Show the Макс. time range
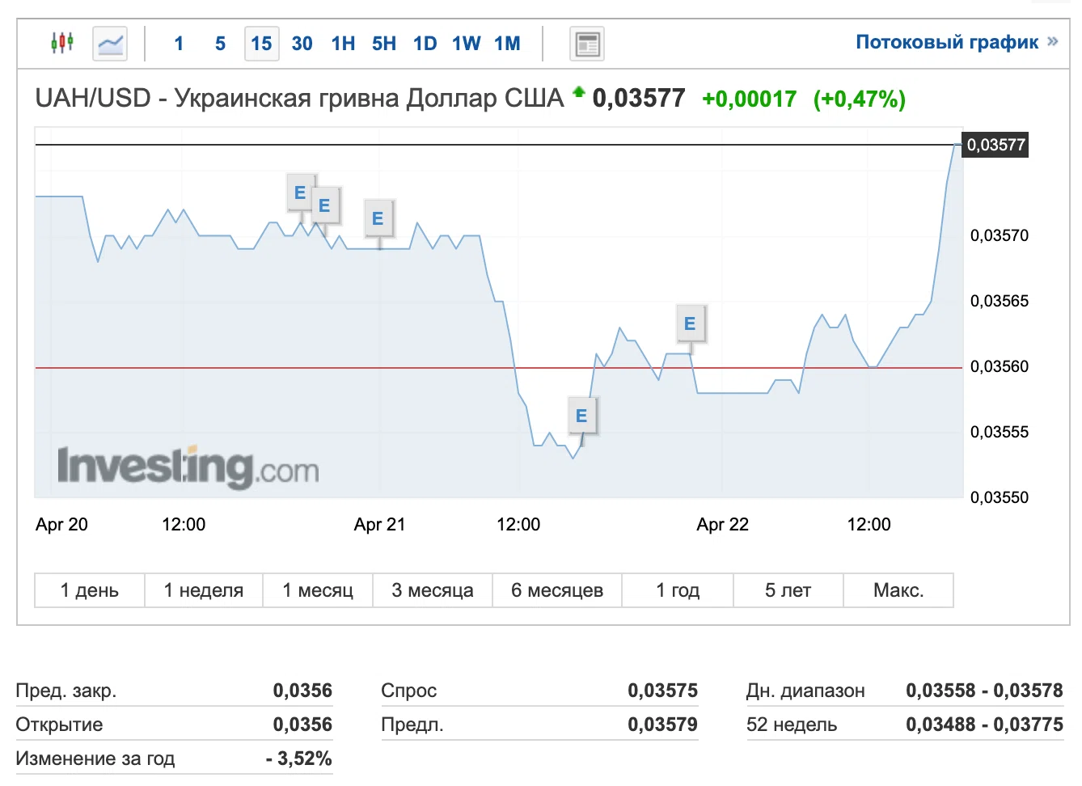1082x786 pixels. point(898,590)
